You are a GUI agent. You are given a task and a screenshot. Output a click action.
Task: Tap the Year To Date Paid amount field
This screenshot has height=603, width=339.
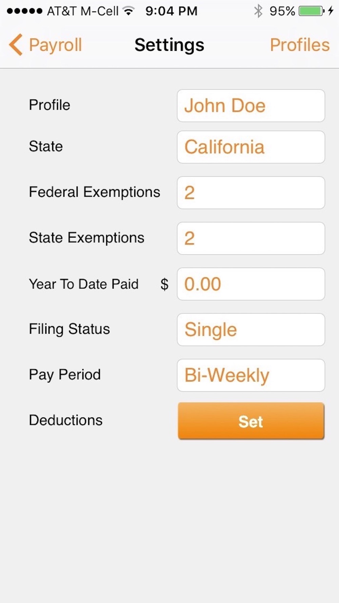pos(251,284)
